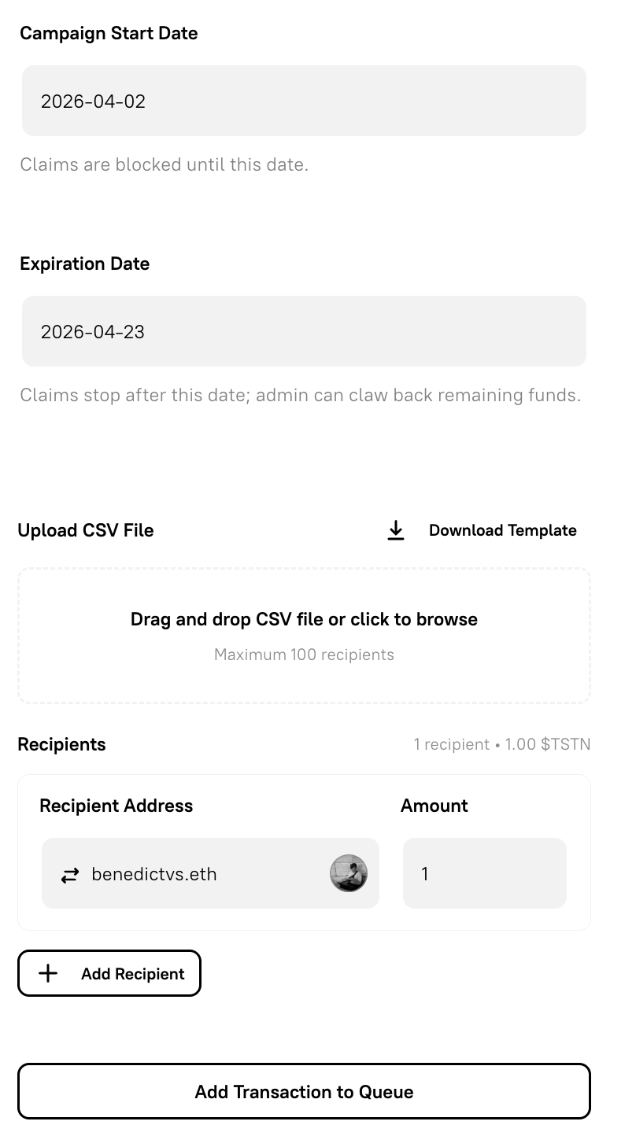Click the Recipient Address column header
Screen dimensions: 636x1136
[x=116, y=806]
